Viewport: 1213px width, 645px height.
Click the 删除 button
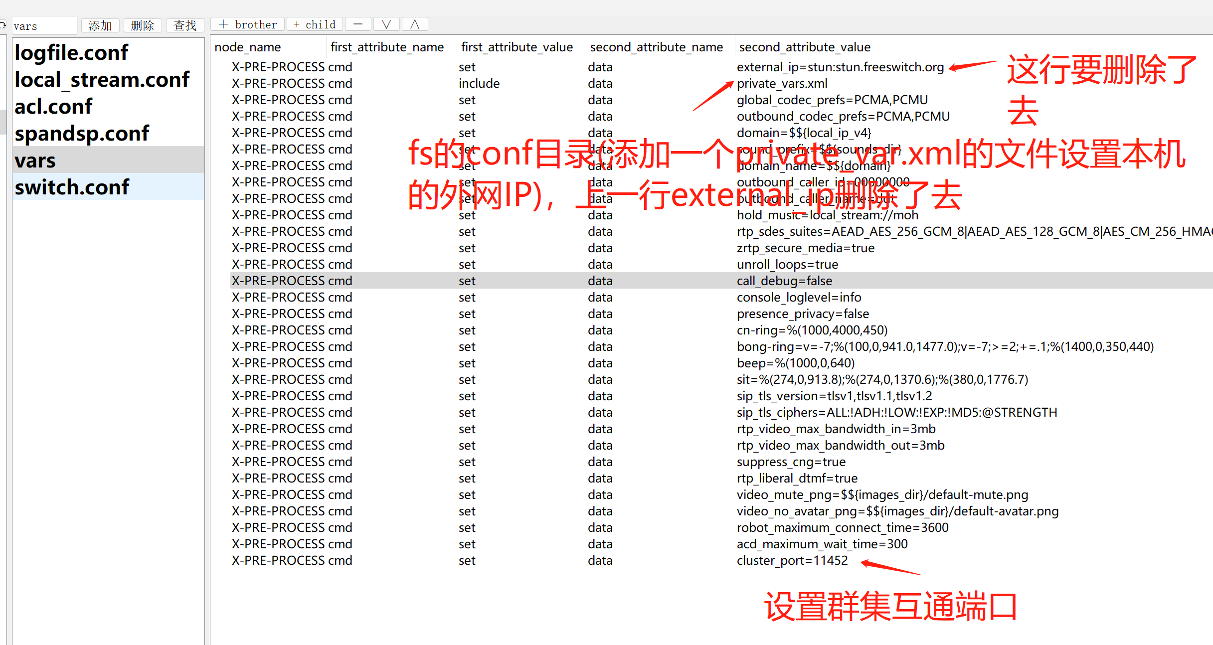point(143,25)
